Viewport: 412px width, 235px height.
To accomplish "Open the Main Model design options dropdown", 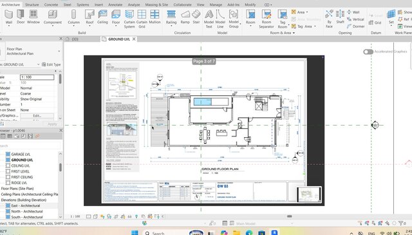I will [292, 223].
